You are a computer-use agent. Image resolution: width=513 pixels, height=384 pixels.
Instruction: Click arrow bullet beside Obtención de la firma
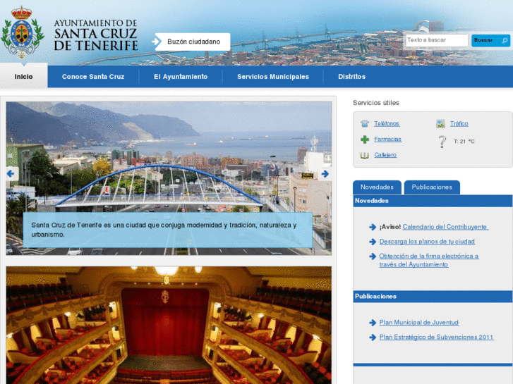pyautogui.click(x=373, y=256)
